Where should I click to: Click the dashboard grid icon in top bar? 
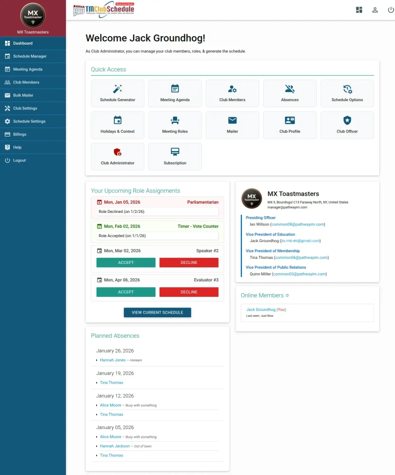(x=359, y=10)
